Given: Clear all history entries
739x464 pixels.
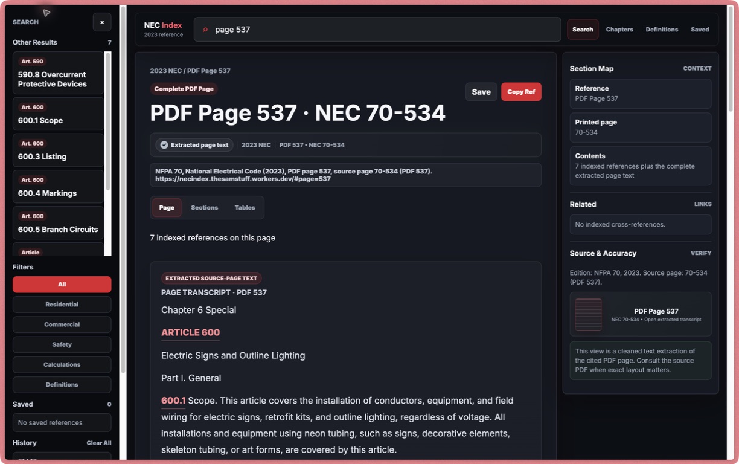Looking at the screenshot, I should point(99,443).
